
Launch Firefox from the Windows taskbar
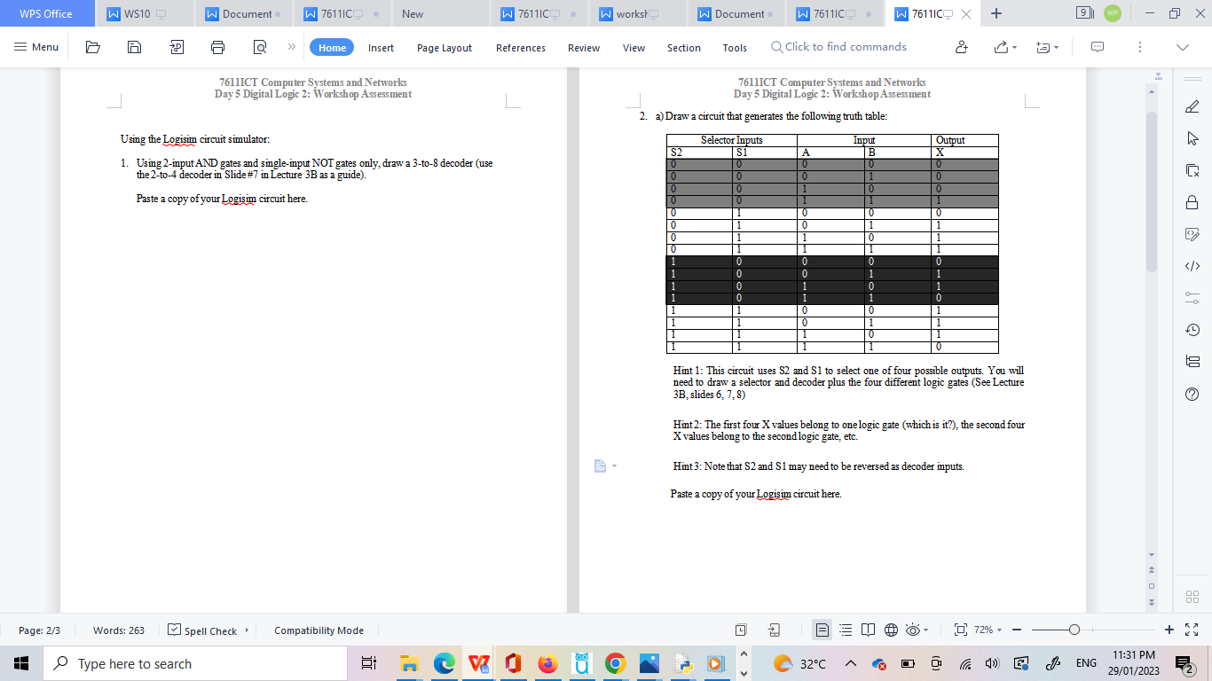coord(548,663)
